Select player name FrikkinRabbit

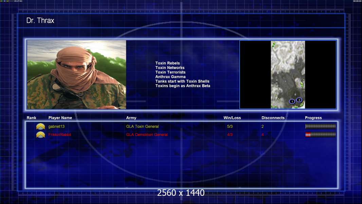pyautogui.click(x=59, y=135)
